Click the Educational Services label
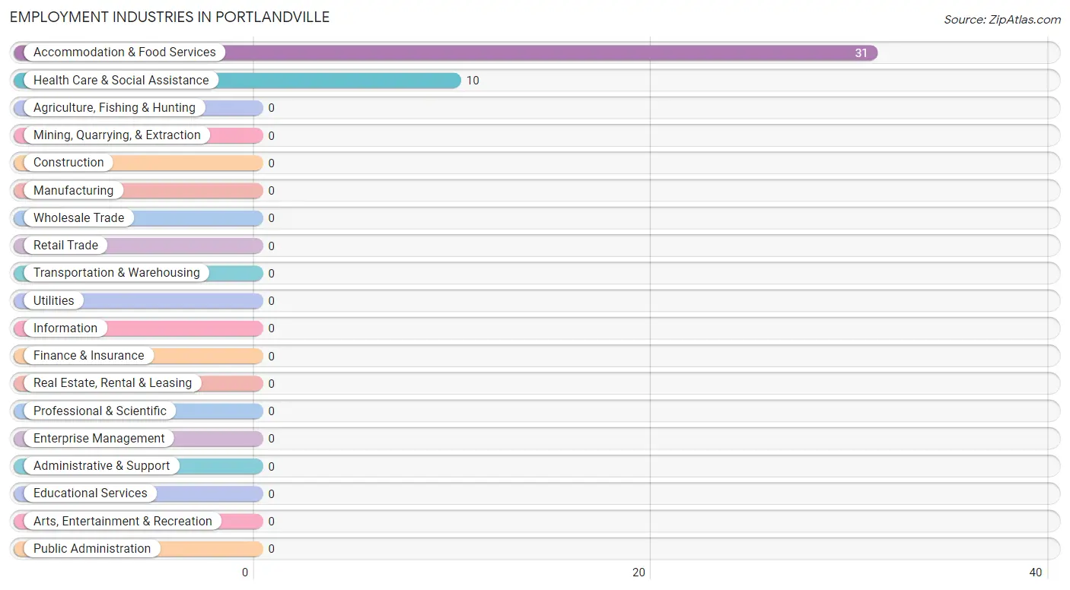Screen dimensions: 1070x590 pyautogui.click(x=91, y=493)
